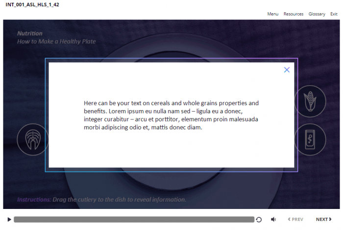Mute audio with the speaker icon
This screenshot has width=343, height=230.
click(273, 220)
